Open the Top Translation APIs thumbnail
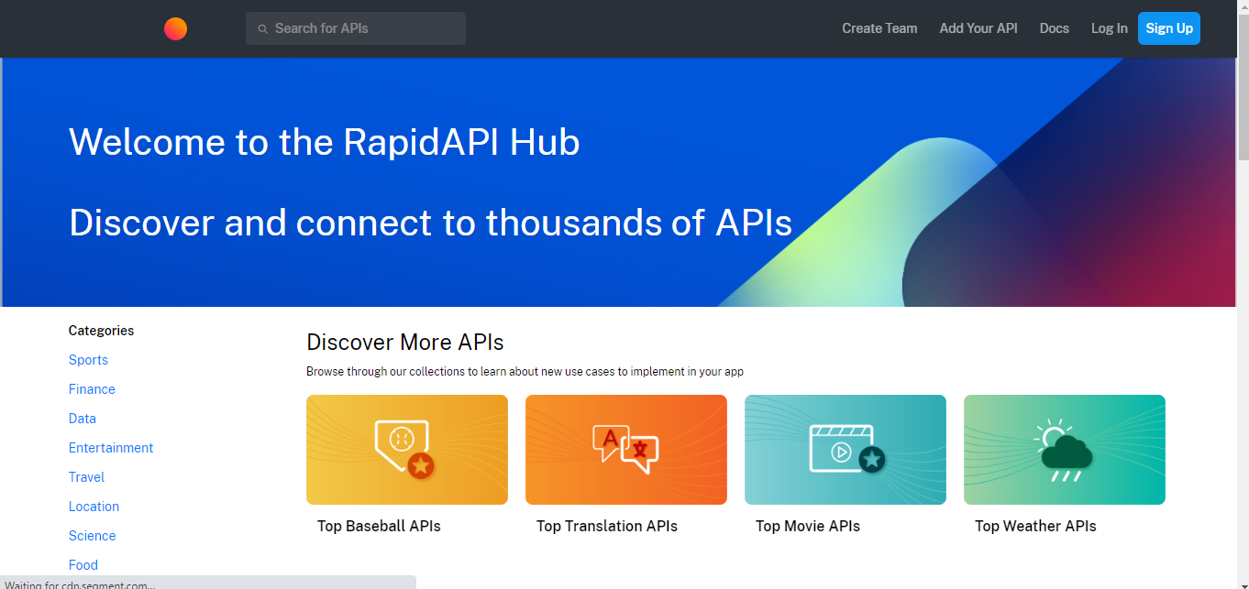 pyautogui.click(x=626, y=450)
